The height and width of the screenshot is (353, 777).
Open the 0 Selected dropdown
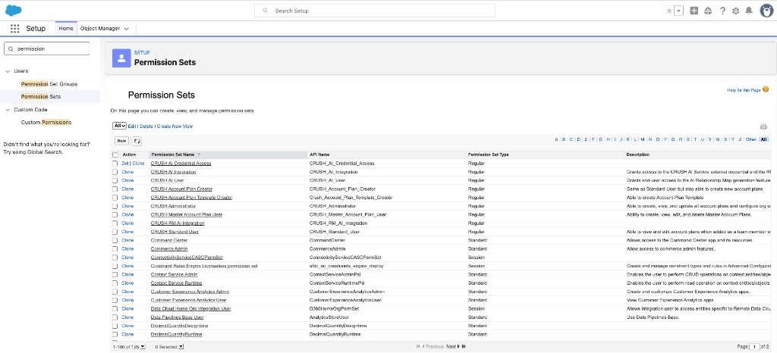(181, 347)
